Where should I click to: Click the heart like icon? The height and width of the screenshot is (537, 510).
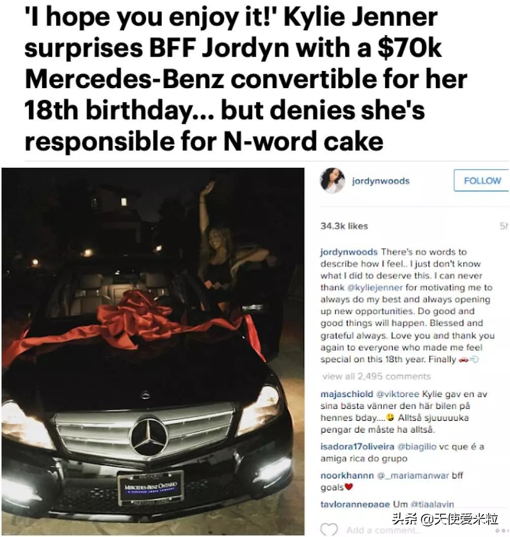point(329,529)
